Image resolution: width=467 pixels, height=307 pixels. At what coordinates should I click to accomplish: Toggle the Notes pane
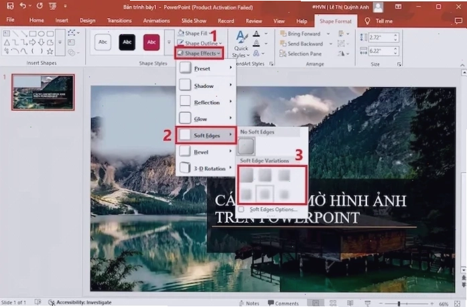click(x=249, y=303)
